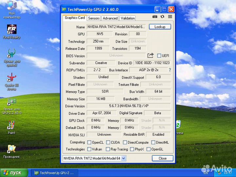Click the GPU-Z title bar icon
236x177 pixels.
(x=64, y=10)
